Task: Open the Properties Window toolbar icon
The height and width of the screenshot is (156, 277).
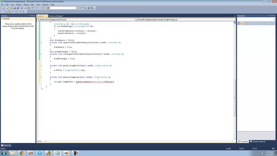Action: [x=83, y=8]
